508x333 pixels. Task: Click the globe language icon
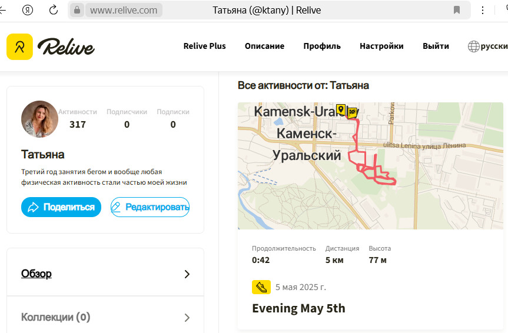[x=473, y=46]
